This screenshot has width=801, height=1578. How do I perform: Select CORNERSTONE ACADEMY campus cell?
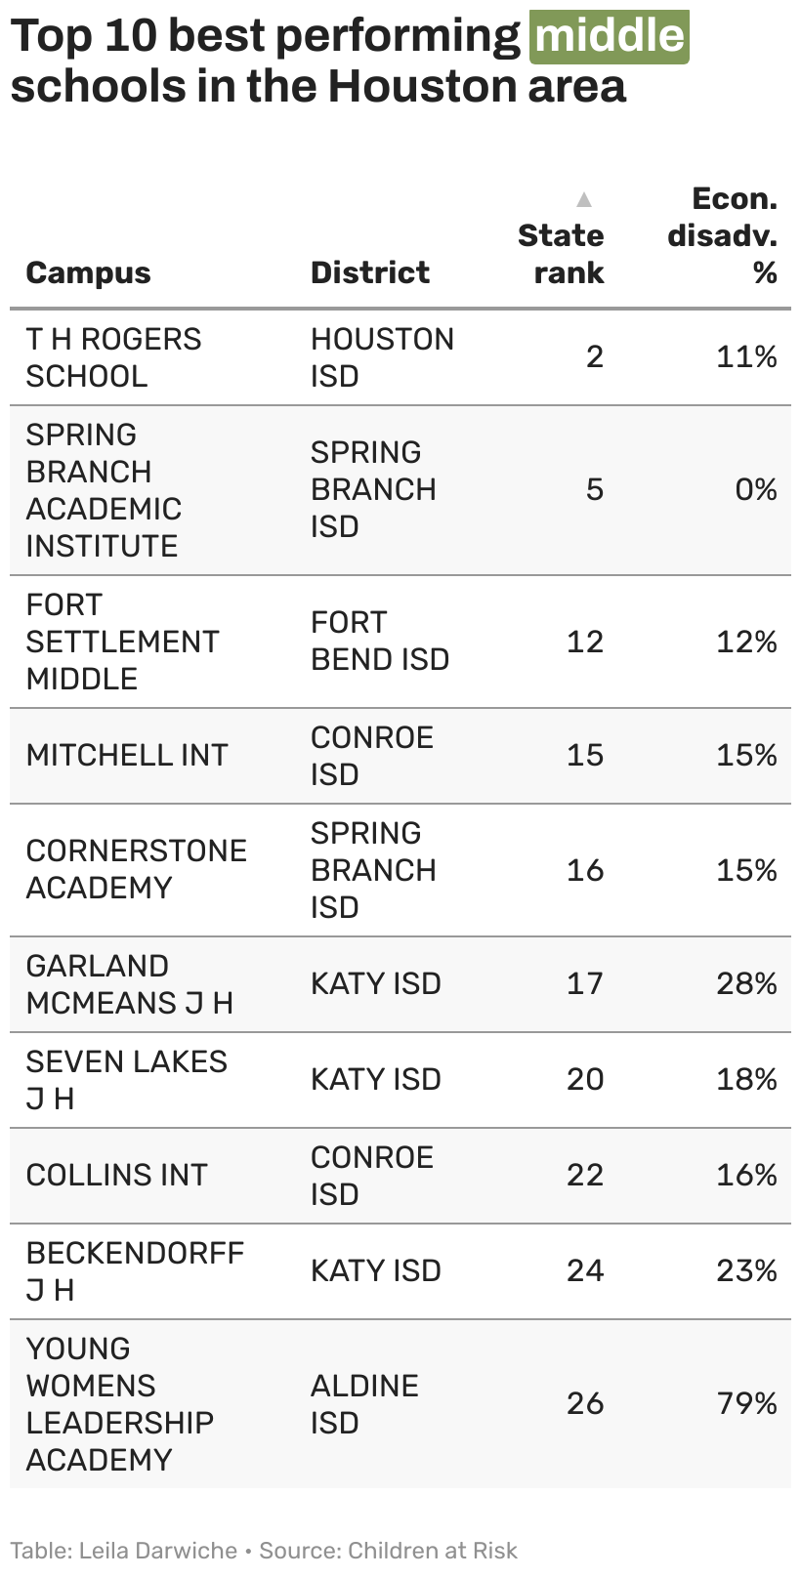click(136, 869)
